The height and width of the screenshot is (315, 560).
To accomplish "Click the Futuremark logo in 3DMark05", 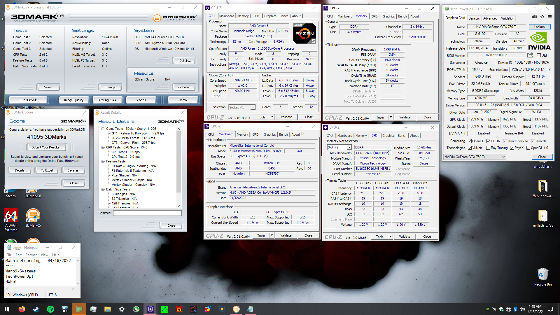I will coord(175,18).
